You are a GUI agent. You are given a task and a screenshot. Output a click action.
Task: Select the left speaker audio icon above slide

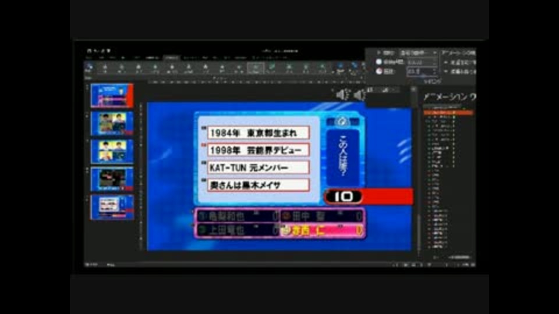[343, 94]
